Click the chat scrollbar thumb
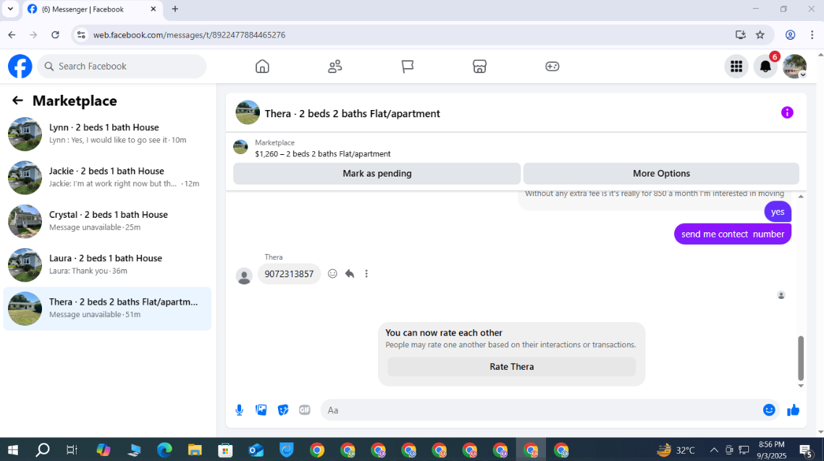824x461 pixels. point(801,358)
